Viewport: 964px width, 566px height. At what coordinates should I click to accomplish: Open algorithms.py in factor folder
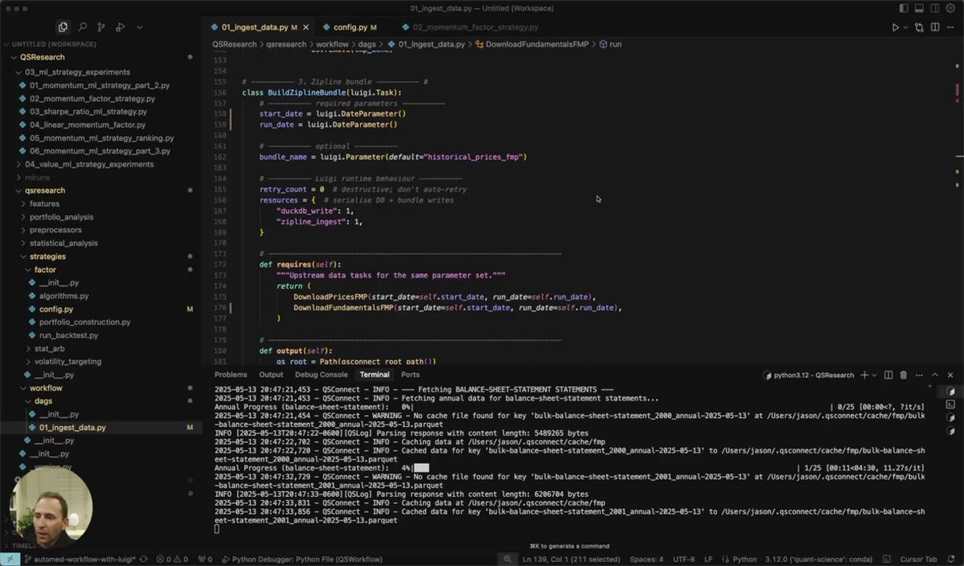pos(64,296)
